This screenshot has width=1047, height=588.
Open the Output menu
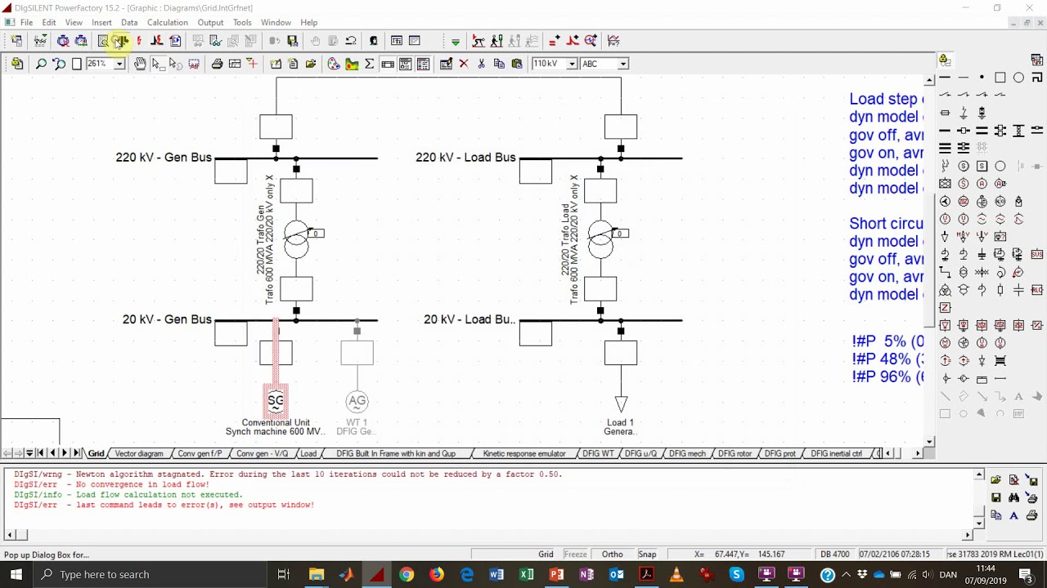[210, 22]
